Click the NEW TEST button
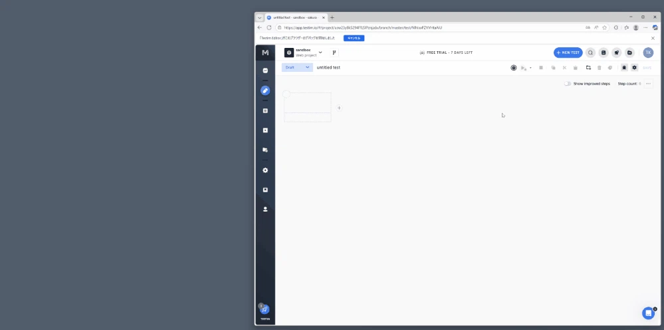Screen dimensions: 664x330 [568, 53]
